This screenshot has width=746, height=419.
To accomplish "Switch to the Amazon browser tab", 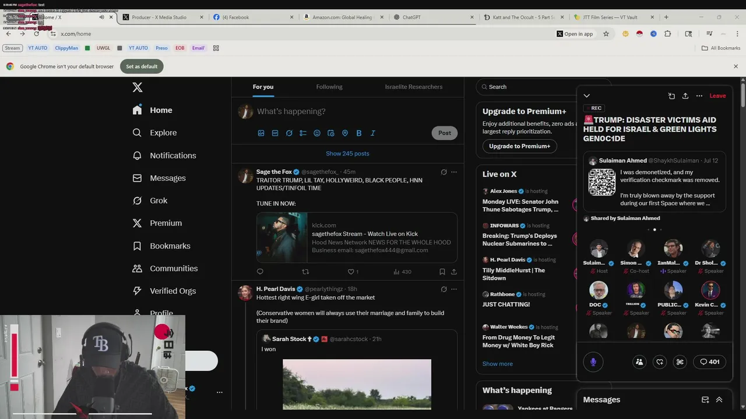I will pyautogui.click(x=342, y=17).
